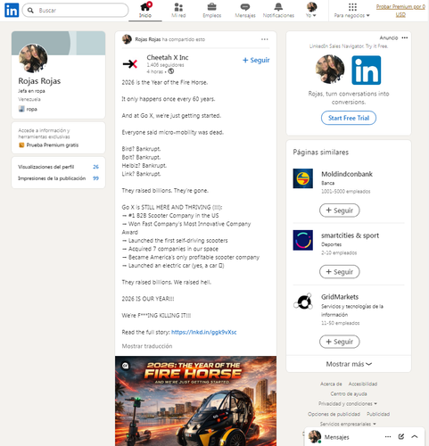Expand messaging panel chevron
This screenshot has height=446, width=429.
[415, 437]
